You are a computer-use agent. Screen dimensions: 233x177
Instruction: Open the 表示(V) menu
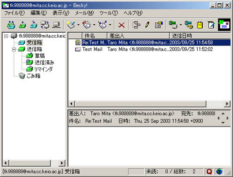click(61, 13)
